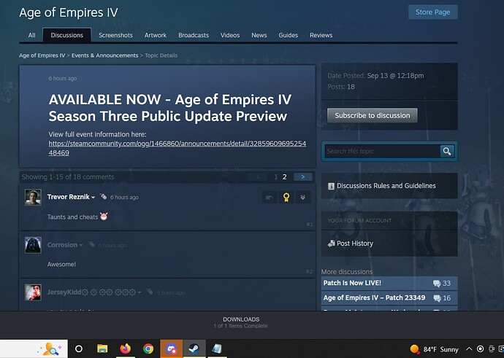The height and width of the screenshot is (358, 504).
Task: Click badge icon next to JerseyKidd
Action: pyautogui.click(x=150, y=292)
